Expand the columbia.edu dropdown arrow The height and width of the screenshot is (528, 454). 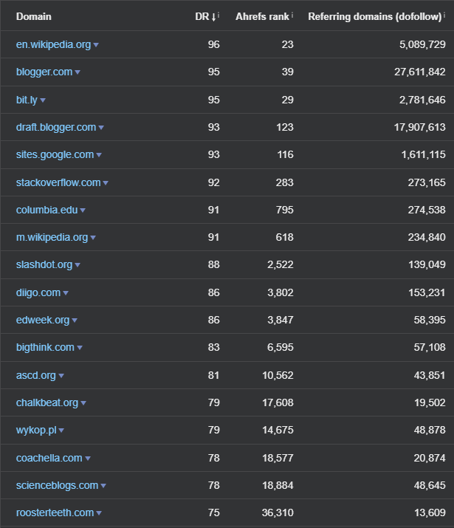83,210
